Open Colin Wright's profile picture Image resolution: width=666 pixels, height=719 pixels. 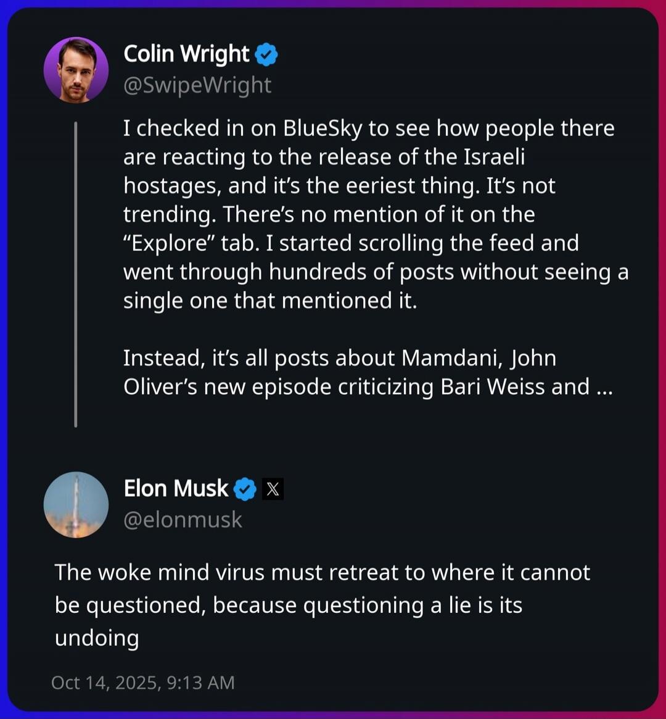(76, 70)
